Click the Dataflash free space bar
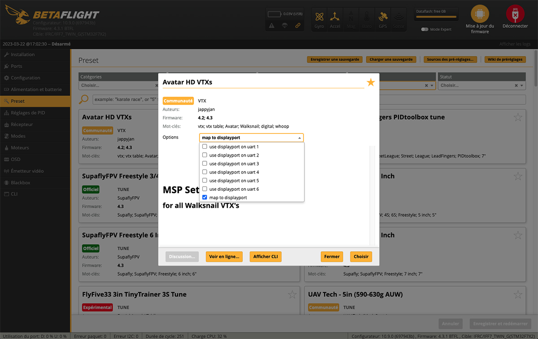Viewport: 538px width, 339px height. coord(436,17)
